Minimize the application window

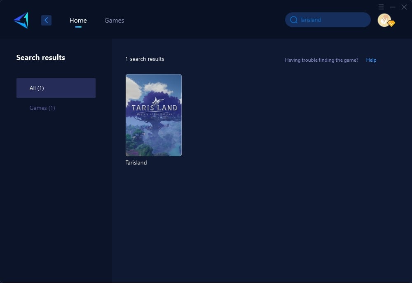point(393,7)
